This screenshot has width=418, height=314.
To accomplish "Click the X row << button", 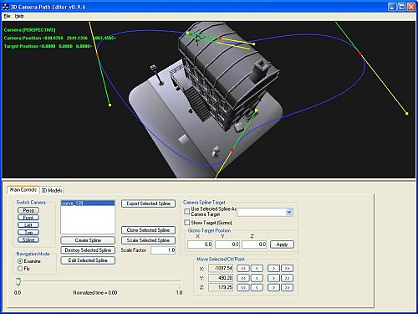I will pyautogui.click(x=243, y=269).
